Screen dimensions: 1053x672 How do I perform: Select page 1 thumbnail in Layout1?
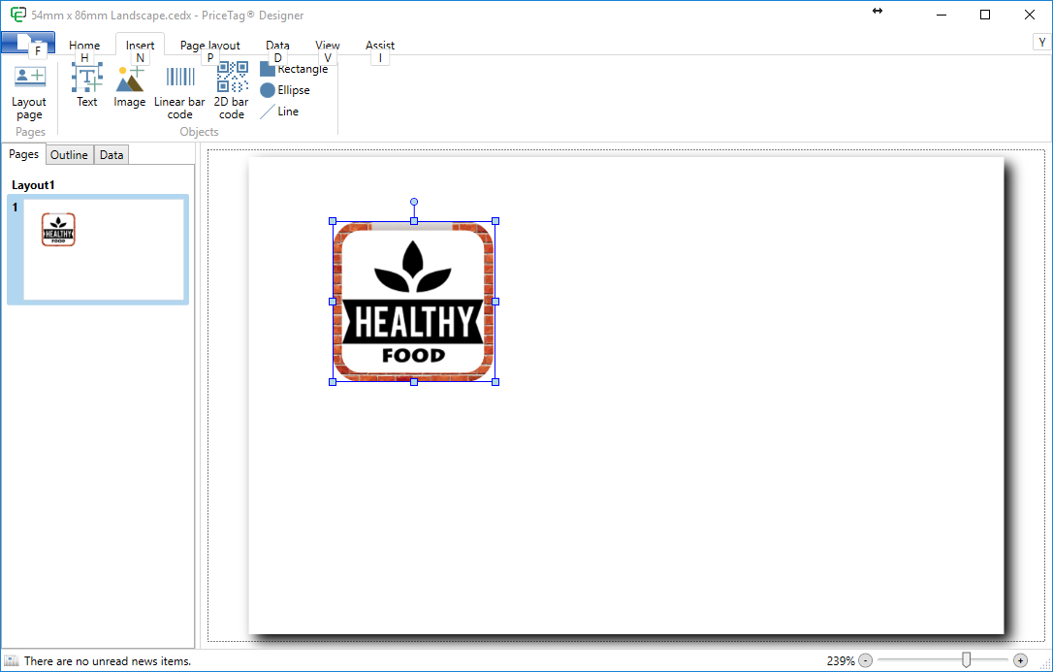[98, 249]
